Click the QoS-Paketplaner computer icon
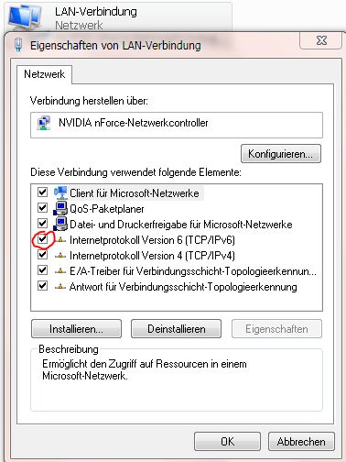Screen dimensions: 346x462 60,209
